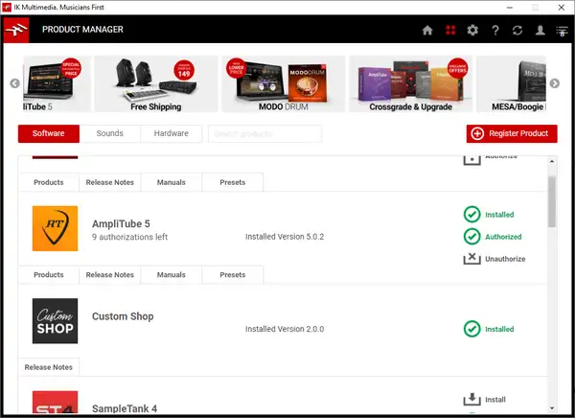575x418 pixels.
Task: Click the Search products field
Action: coord(264,133)
